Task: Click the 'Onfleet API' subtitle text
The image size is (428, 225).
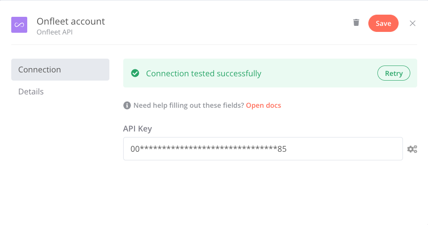Action: click(x=54, y=32)
